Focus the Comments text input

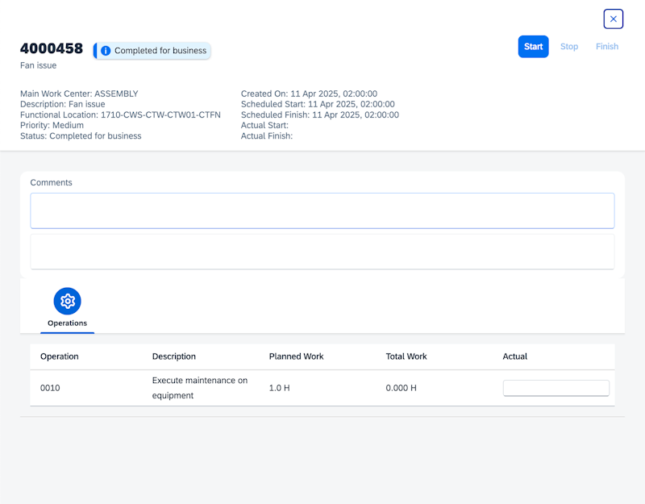pyautogui.click(x=322, y=210)
